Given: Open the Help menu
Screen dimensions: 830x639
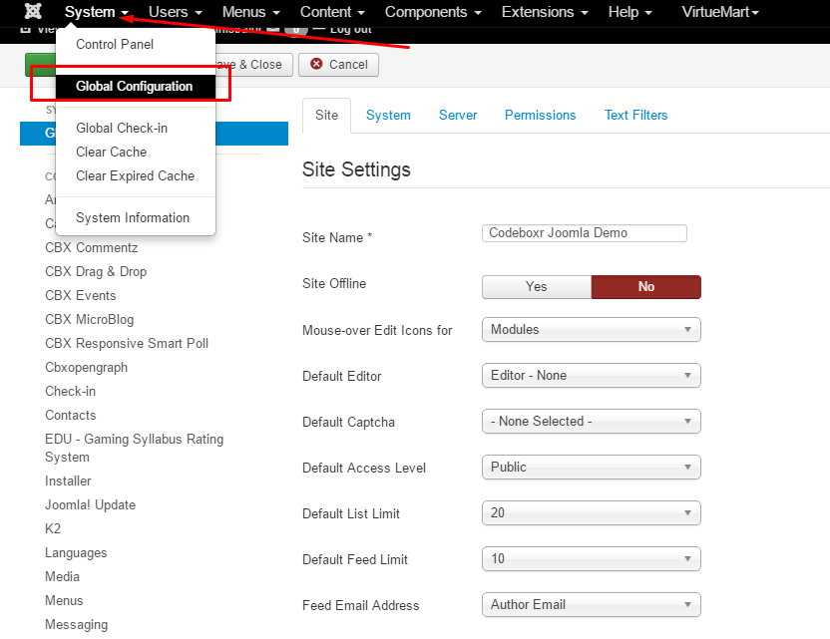Looking at the screenshot, I should (x=629, y=12).
